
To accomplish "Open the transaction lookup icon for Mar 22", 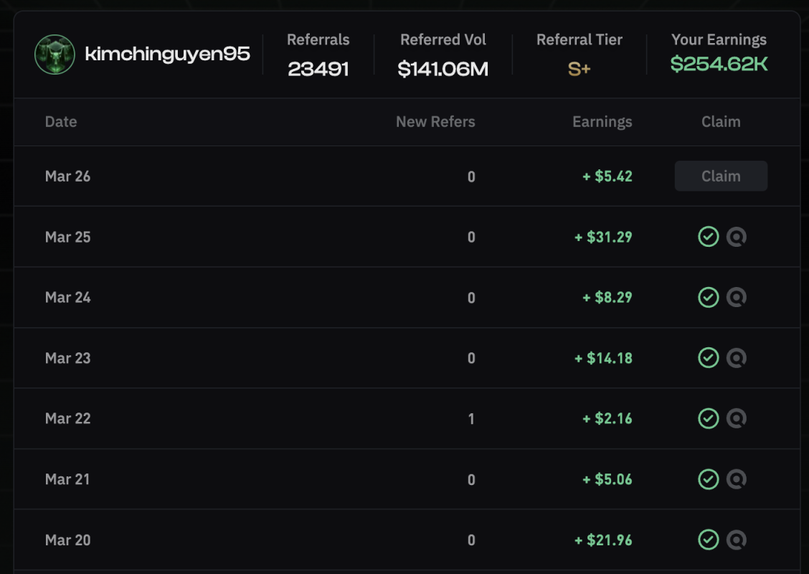I will pyautogui.click(x=737, y=418).
